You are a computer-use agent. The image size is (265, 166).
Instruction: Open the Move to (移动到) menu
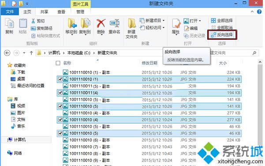(x=72, y=26)
